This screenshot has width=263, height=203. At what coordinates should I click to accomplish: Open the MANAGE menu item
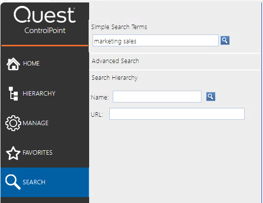[35, 123]
